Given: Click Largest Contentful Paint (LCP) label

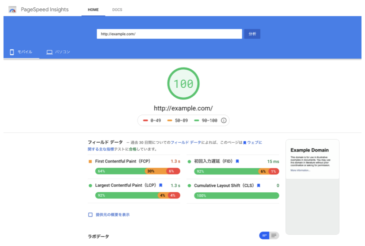Looking at the screenshot, I should (126, 185).
